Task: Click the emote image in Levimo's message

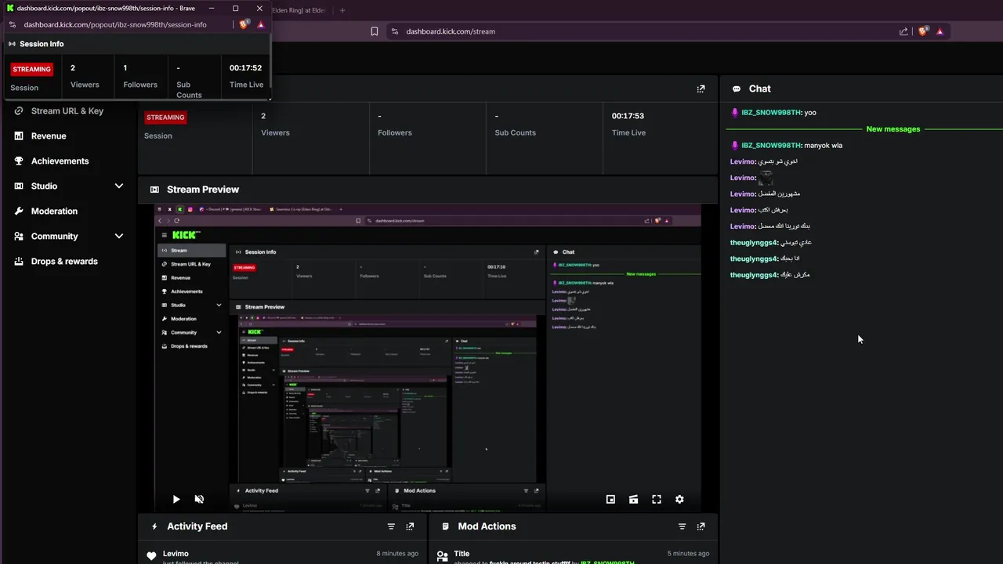Action: (766, 178)
